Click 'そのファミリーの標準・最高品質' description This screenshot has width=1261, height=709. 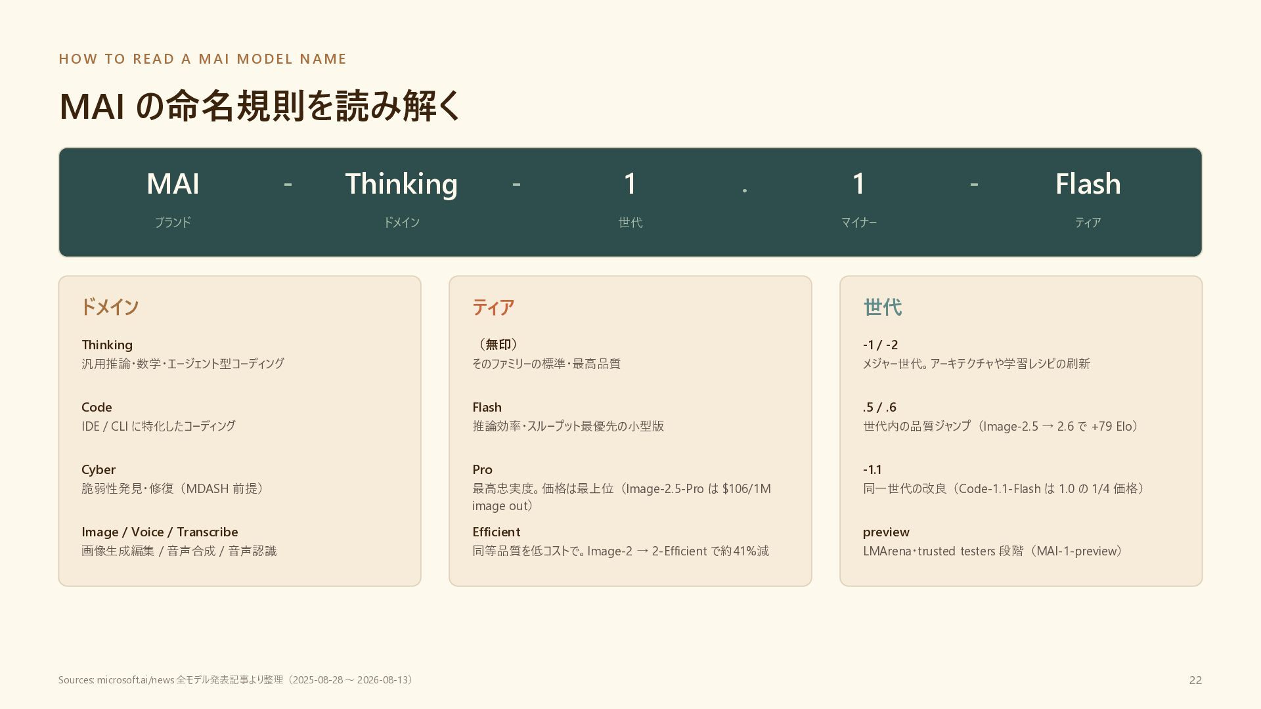(546, 364)
